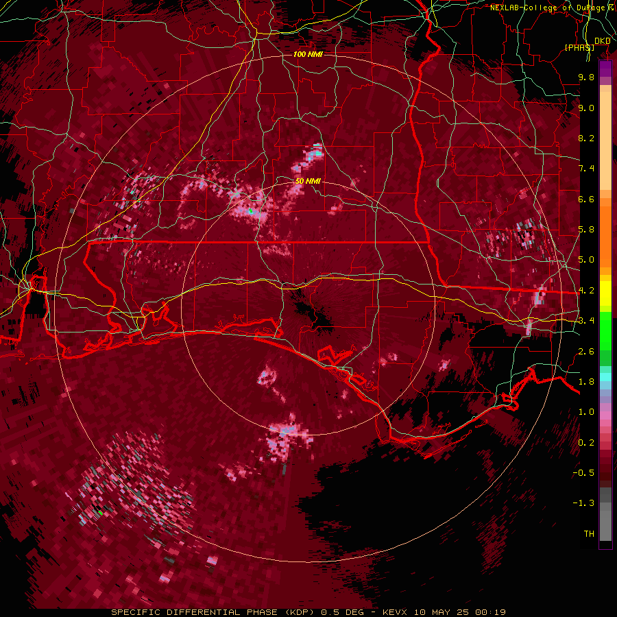Screen dimensions: 617x617
Task: Click the 5.8 value on the color scale
Action: point(586,230)
